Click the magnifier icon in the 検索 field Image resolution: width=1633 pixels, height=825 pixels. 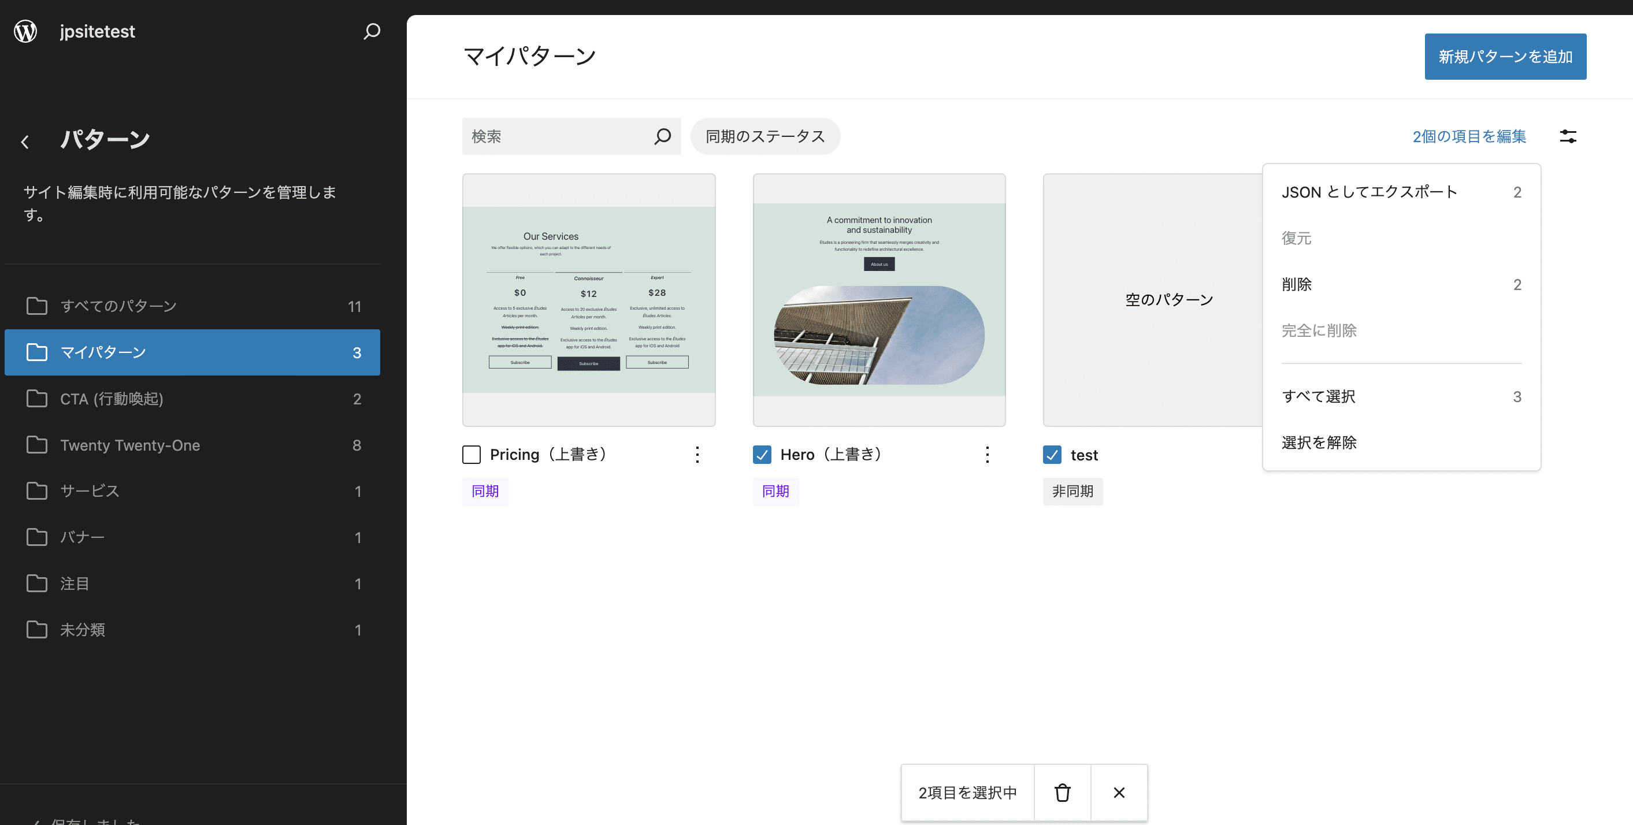[662, 136]
